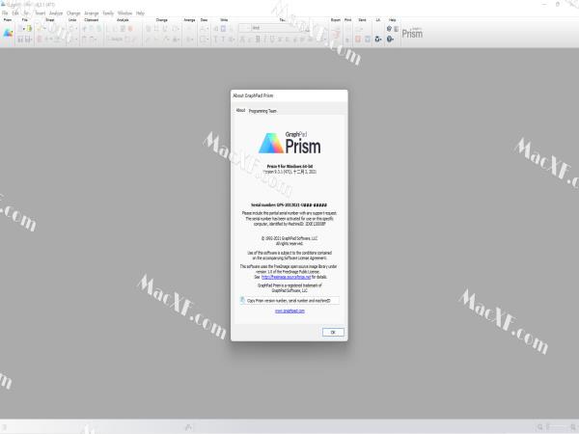Select the About tab in the dialog
Viewport: 579px width, 434px height.
pos(240,110)
